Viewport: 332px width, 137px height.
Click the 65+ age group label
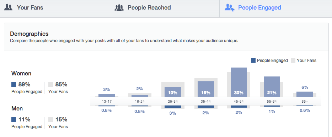coord(305,101)
